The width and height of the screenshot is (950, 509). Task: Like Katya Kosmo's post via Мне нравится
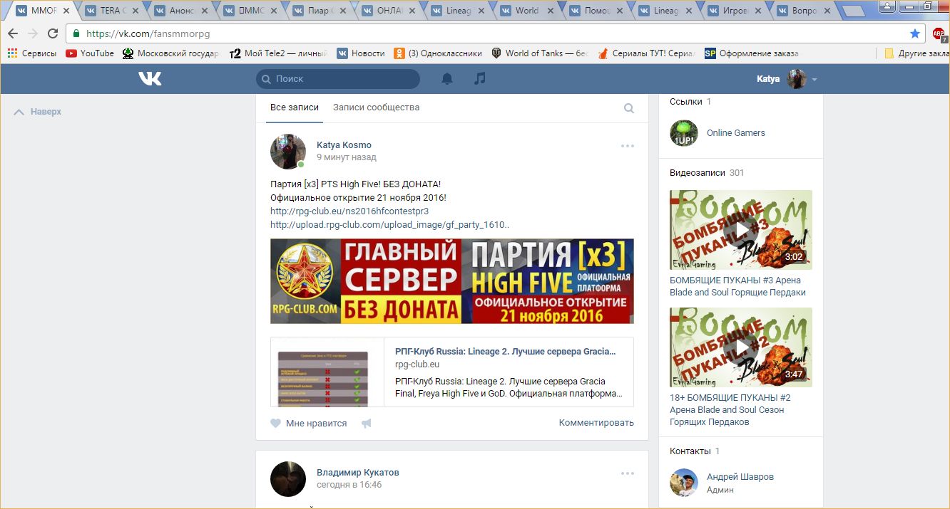[309, 423]
